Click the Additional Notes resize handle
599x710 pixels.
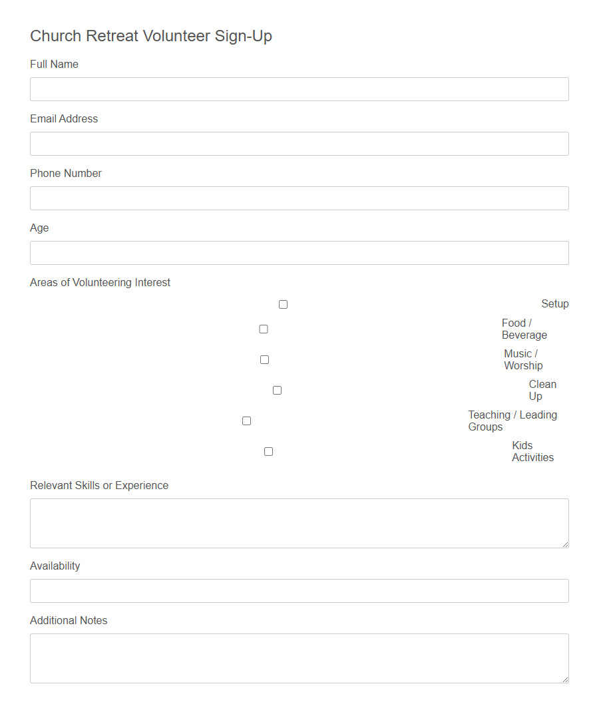tap(566, 680)
